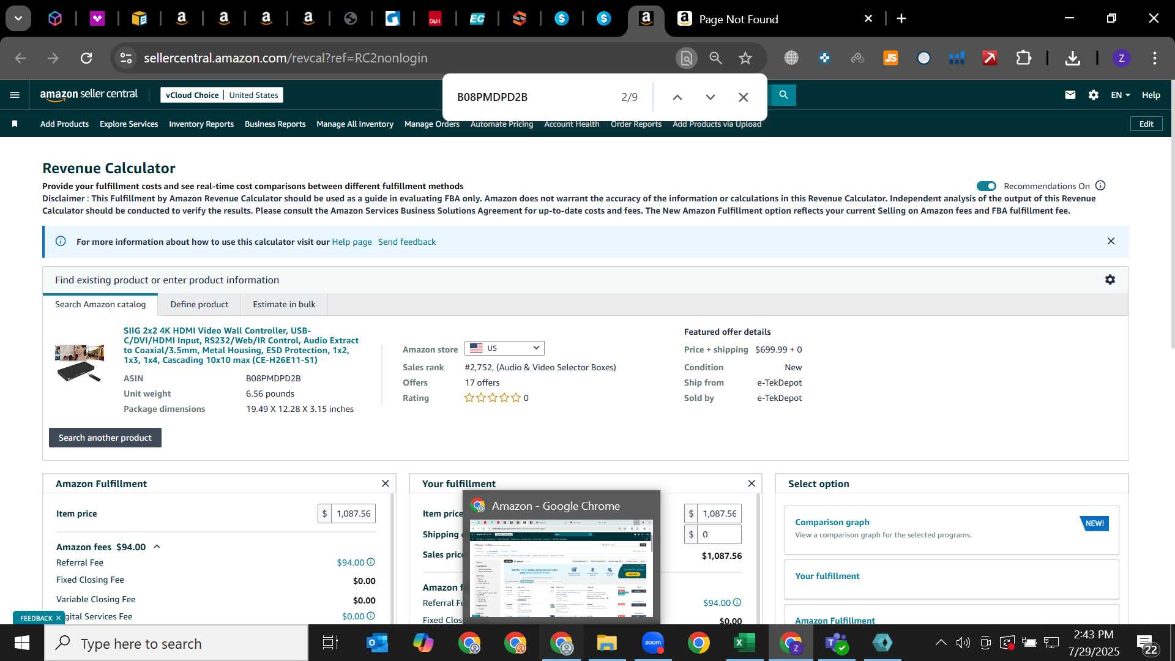
Task: Click the Edit button in the nav bar
Action: pyautogui.click(x=1146, y=124)
